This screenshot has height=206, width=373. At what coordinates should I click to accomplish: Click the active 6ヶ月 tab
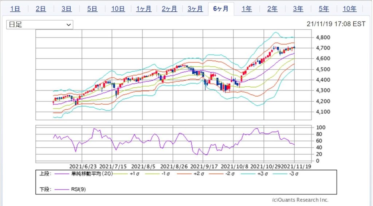221,9
